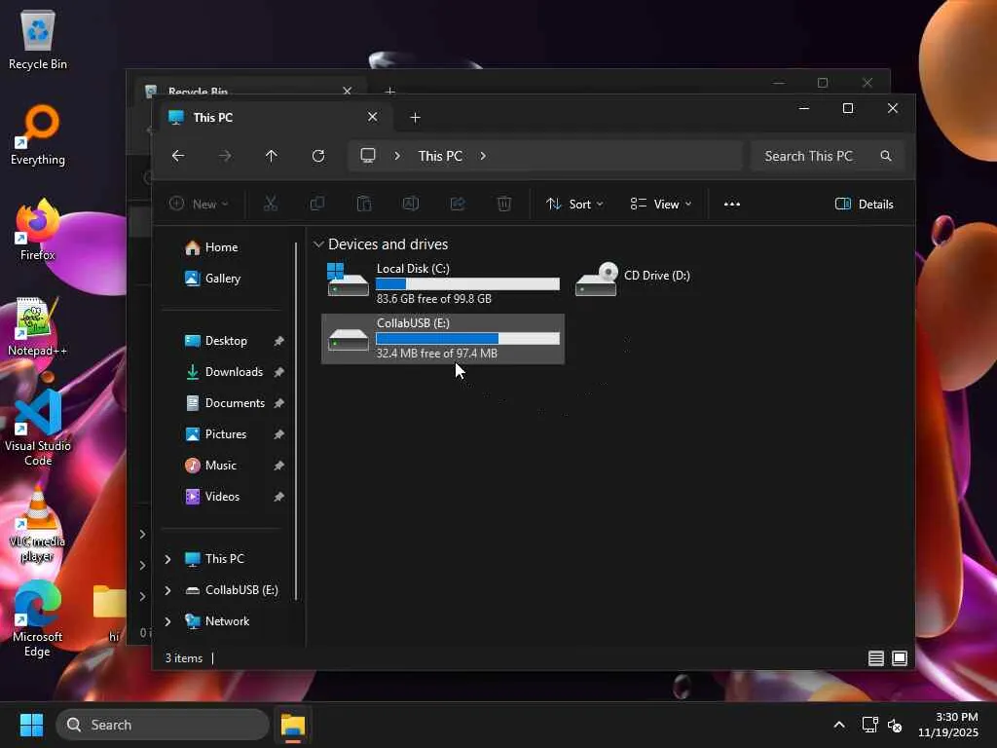Unpin Desktop using its pin icon
The image size is (997, 748).
278,341
